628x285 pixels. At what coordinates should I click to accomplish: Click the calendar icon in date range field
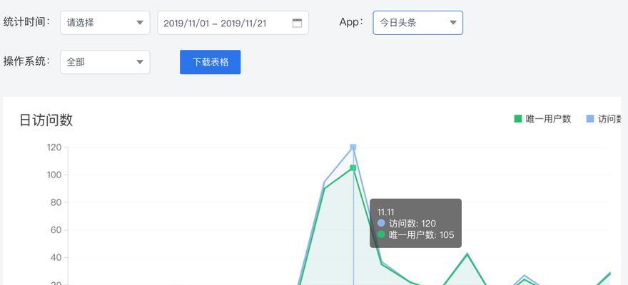(297, 23)
